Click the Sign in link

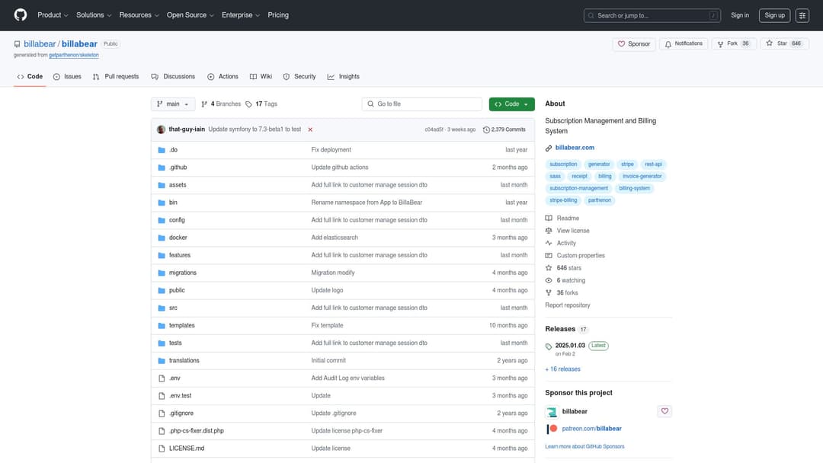pos(739,15)
